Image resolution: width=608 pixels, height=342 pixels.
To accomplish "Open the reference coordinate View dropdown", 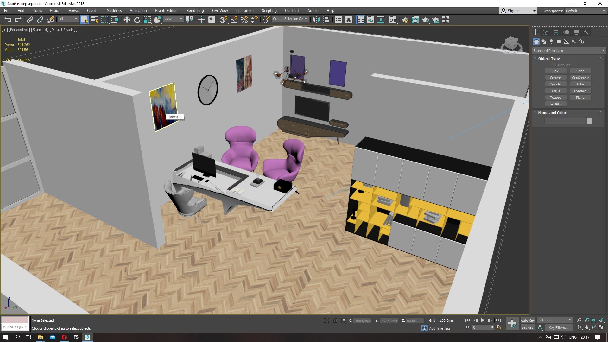I will (x=173, y=19).
